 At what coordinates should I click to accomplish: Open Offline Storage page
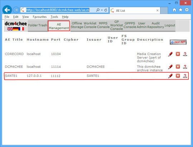(77, 25)
